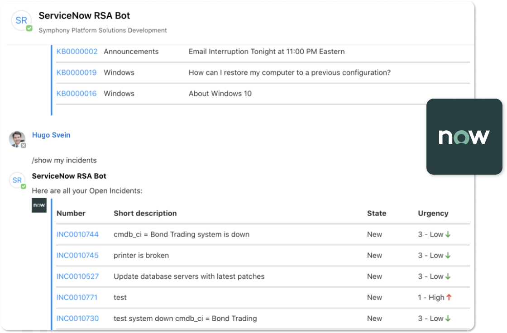Open incident INC0010527 about database patches
Image resolution: width=507 pixels, height=333 pixels.
click(77, 276)
